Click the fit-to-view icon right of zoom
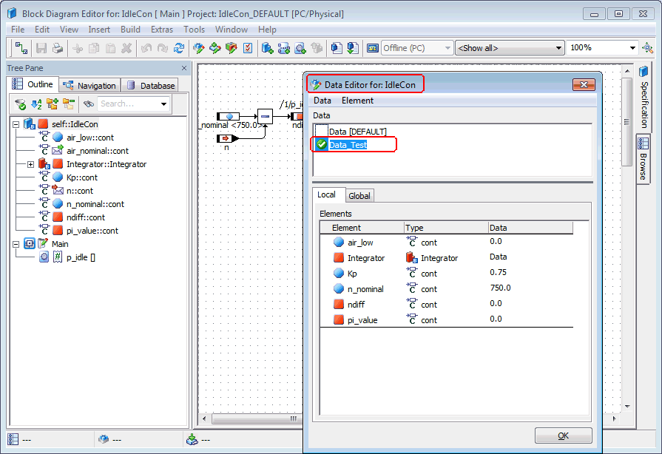 pos(647,47)
